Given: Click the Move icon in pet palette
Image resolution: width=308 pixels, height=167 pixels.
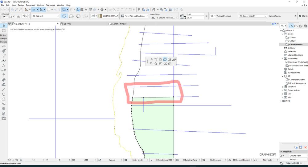Looking at the screenshot, I should tap(152, 59).
